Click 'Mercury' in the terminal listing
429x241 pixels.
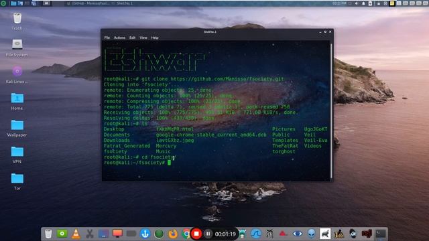tap(166, 146)
